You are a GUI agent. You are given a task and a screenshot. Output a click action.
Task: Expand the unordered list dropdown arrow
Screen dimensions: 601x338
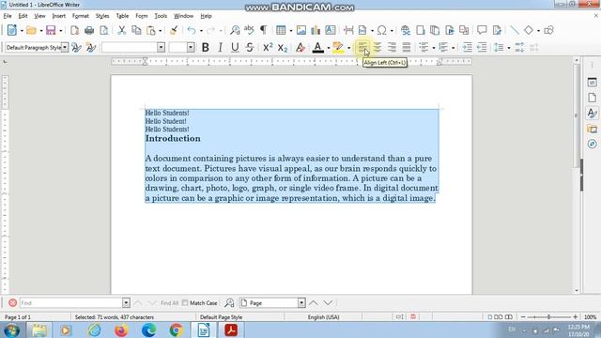click(x=434, y=48)
